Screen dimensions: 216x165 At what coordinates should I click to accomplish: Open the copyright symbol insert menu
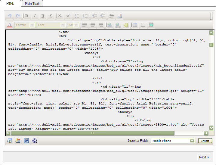pos(35,141)
